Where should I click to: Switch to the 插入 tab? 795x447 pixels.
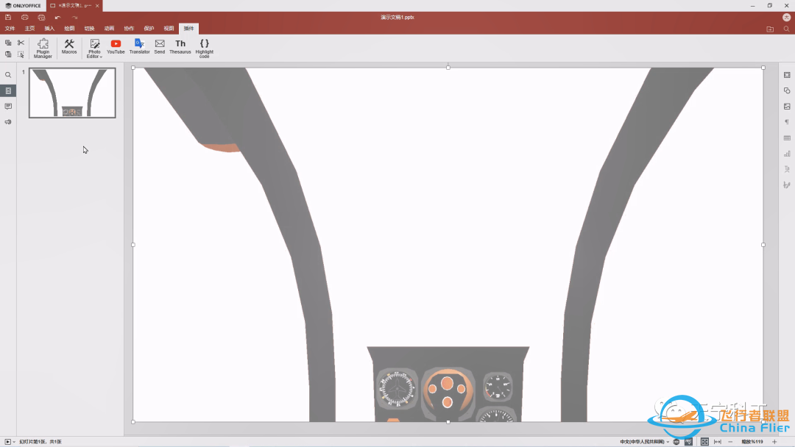(49, 29)
